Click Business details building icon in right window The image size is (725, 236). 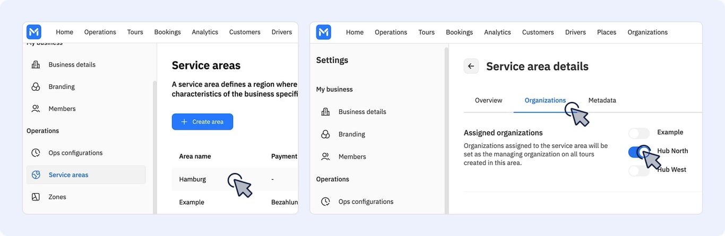[325, 112]
